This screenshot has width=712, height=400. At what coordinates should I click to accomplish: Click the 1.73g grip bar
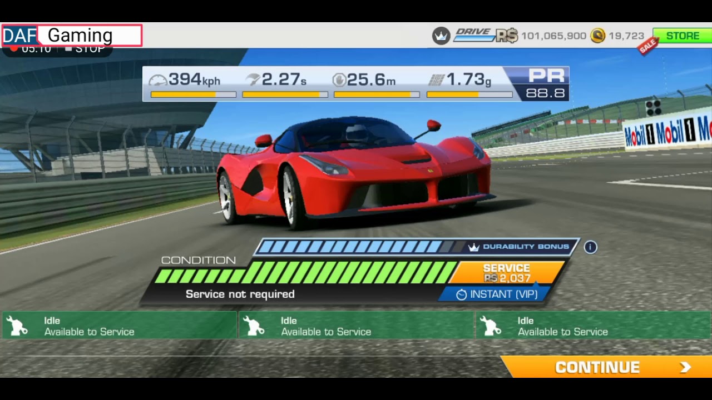469,94
